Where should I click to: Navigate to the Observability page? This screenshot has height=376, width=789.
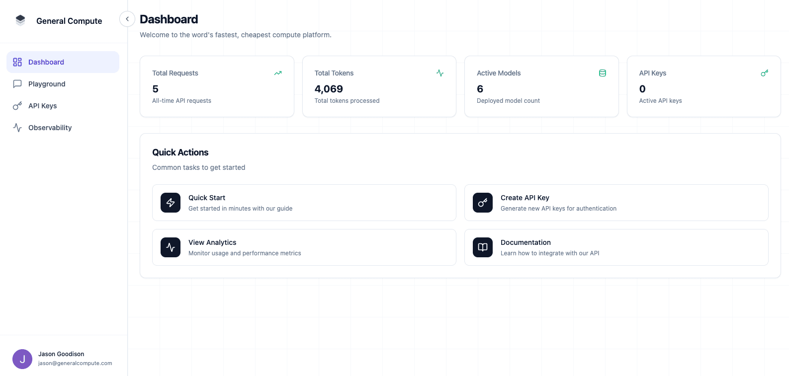(50, 128)
